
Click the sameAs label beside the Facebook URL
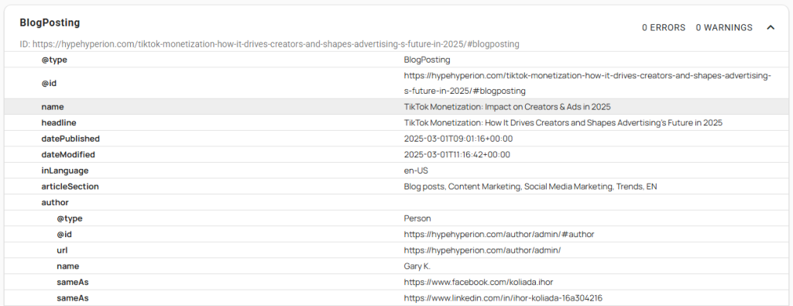[x=72, y=282]
